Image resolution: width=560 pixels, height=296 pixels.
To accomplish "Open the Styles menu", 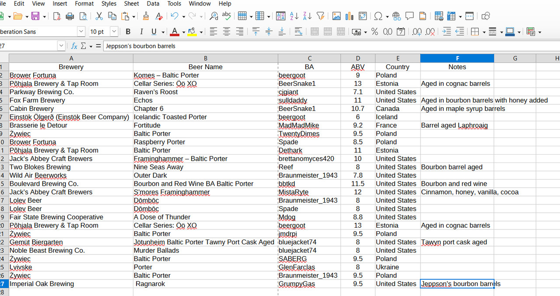I will pos(109,4).
